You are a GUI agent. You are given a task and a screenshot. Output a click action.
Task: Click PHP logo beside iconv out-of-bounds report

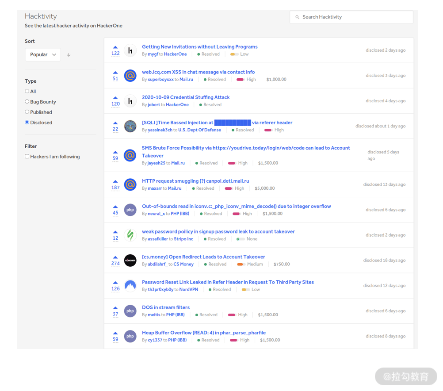tap(130, 210)
